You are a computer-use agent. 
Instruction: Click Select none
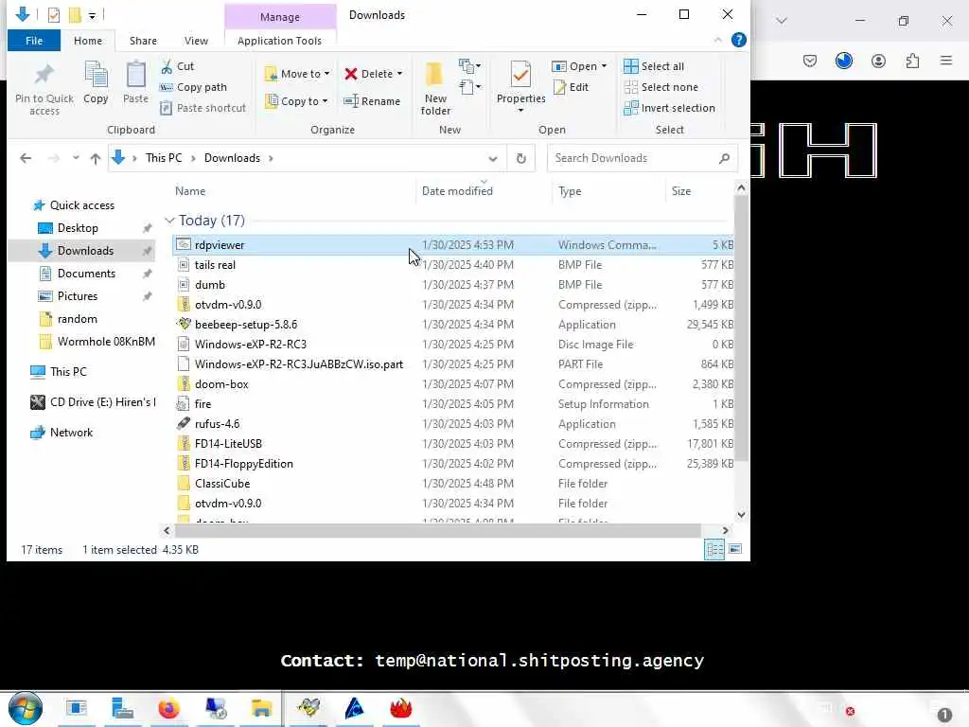point(661,87)
